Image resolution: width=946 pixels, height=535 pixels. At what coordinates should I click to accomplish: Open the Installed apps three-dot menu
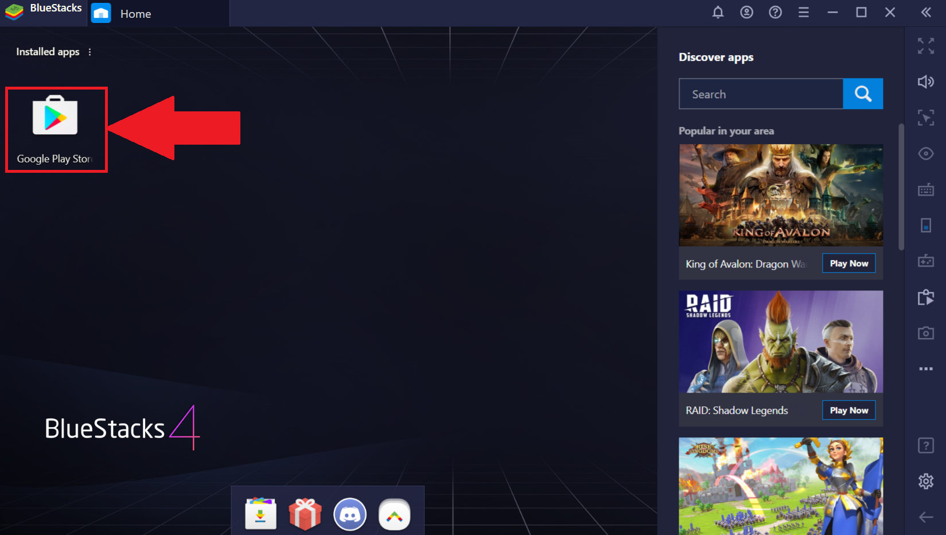pos(90,52)
